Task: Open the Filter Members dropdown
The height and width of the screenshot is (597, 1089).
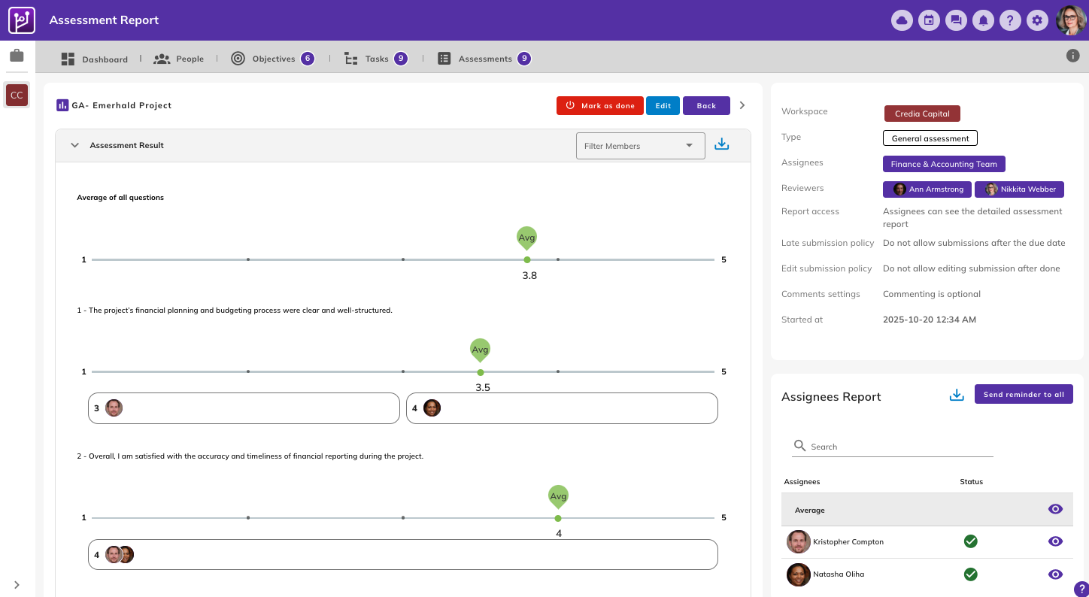Action: [x=640, y=146]
